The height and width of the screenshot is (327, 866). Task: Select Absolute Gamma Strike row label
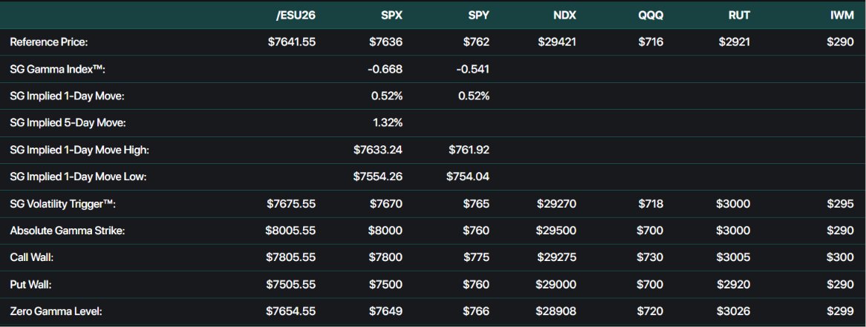tap(68, 231)
